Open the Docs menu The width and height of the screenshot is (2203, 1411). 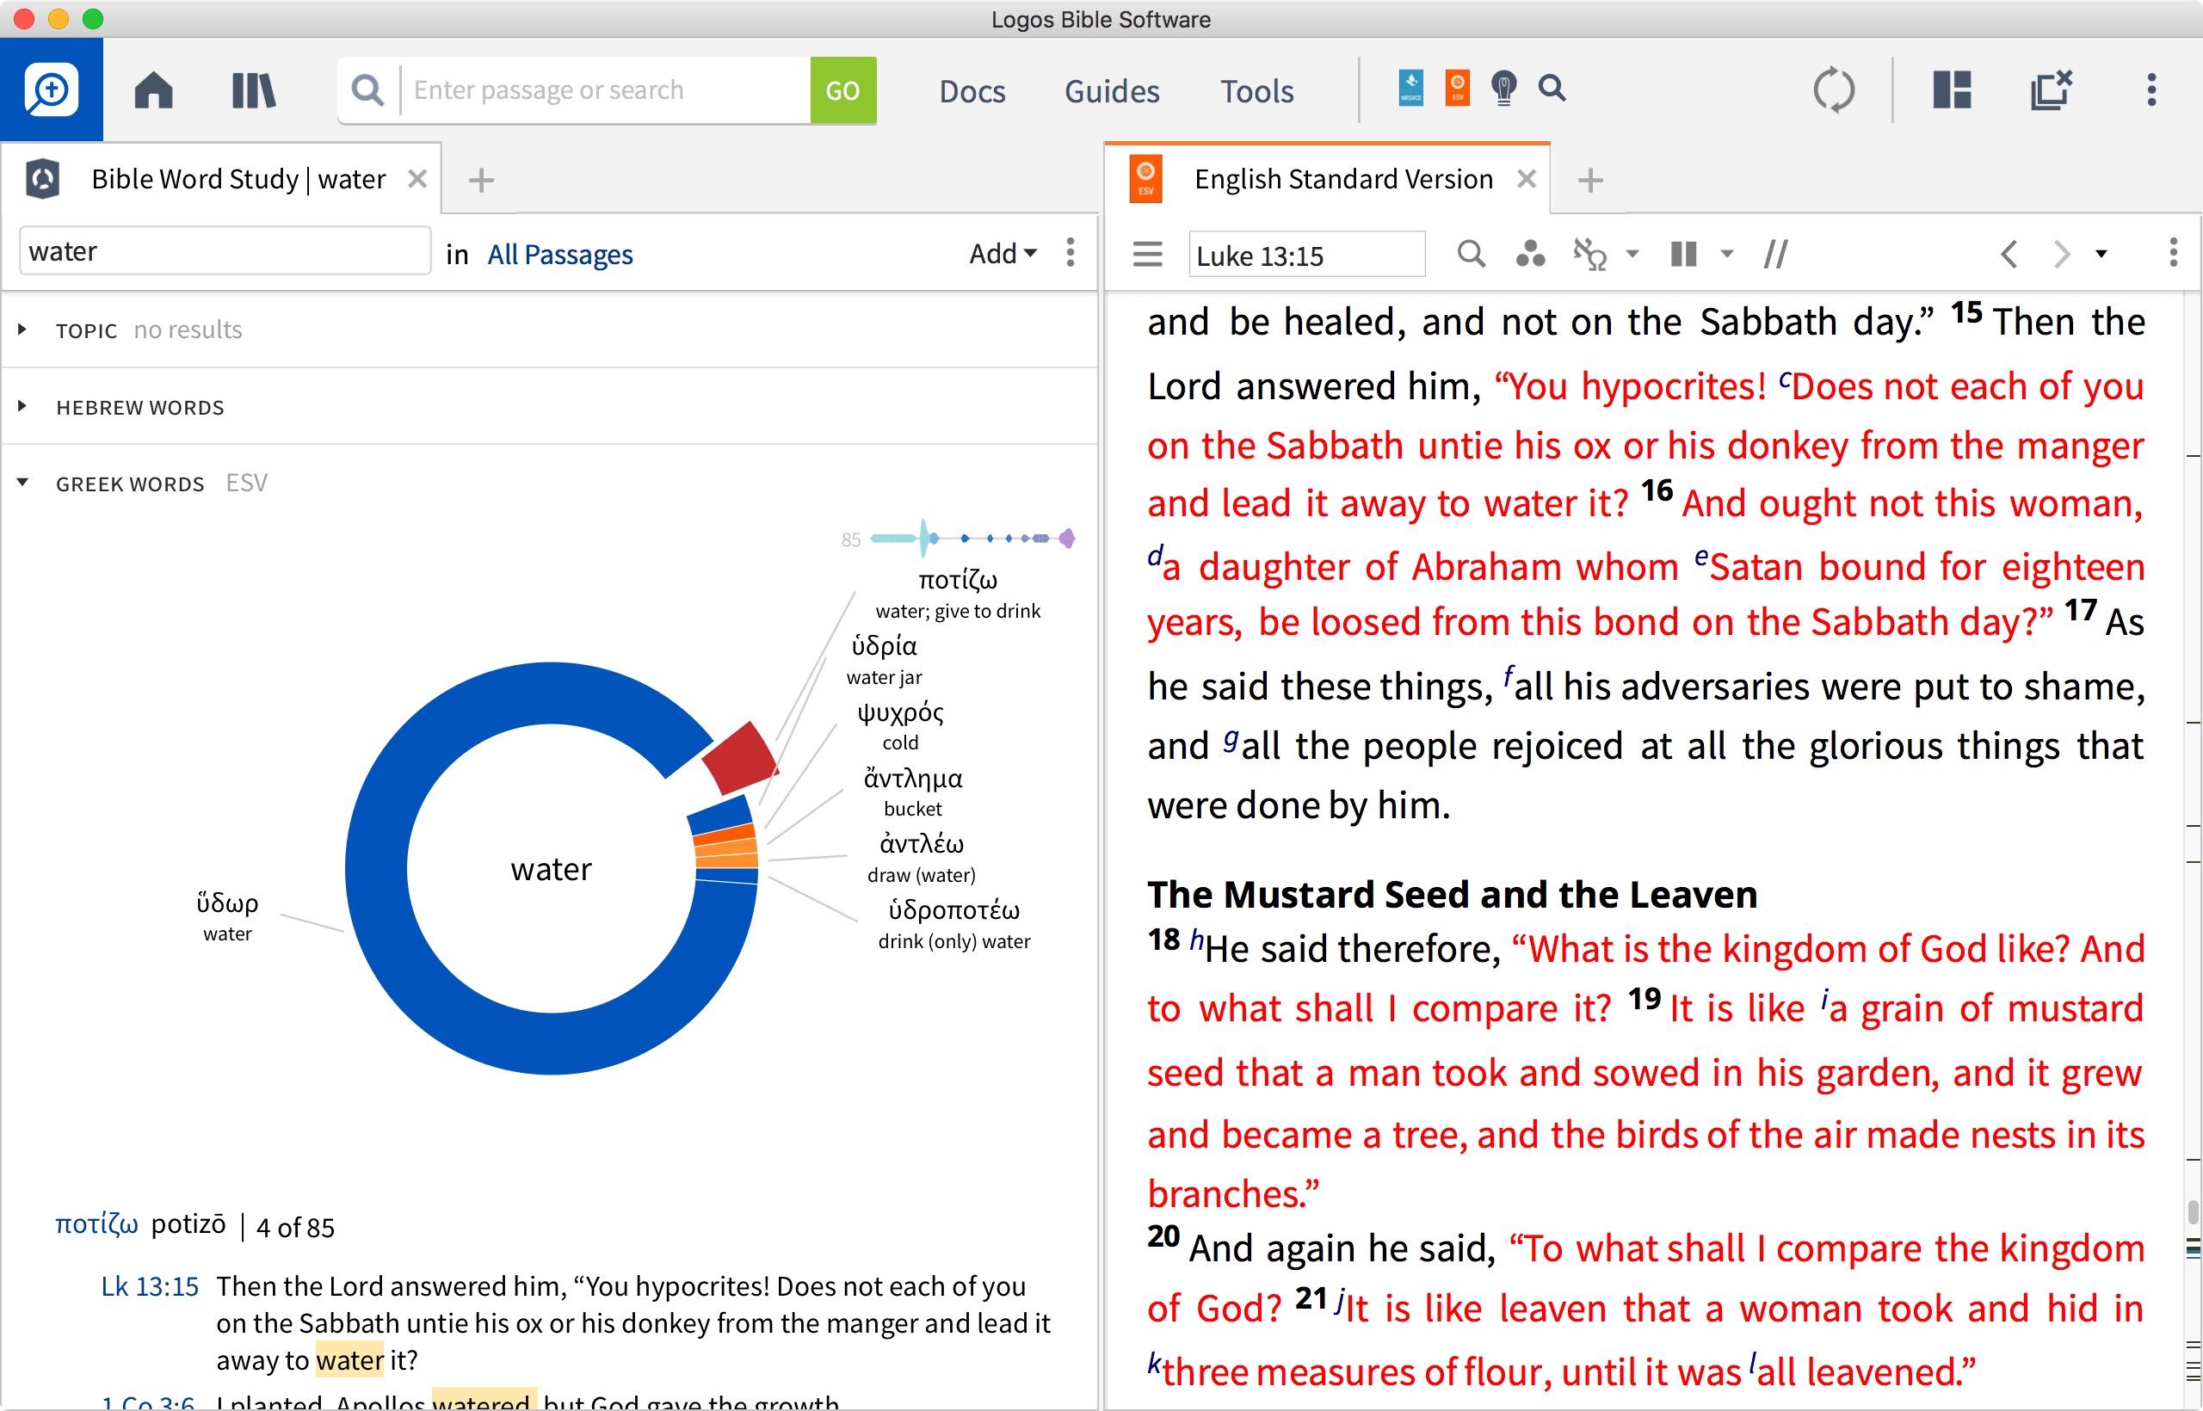[972, 90]
